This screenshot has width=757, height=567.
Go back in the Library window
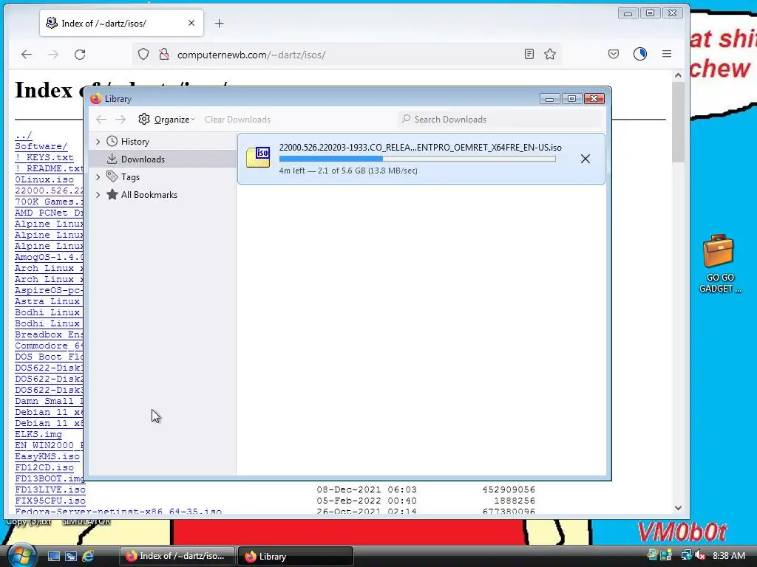coord(101,120)
